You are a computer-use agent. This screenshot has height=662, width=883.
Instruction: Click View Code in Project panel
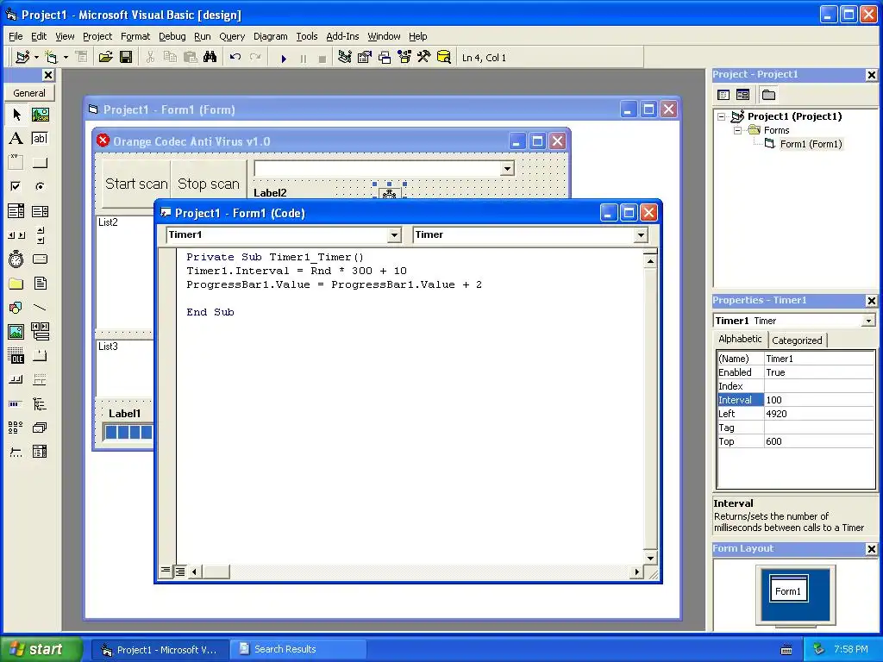click(723, 95)
